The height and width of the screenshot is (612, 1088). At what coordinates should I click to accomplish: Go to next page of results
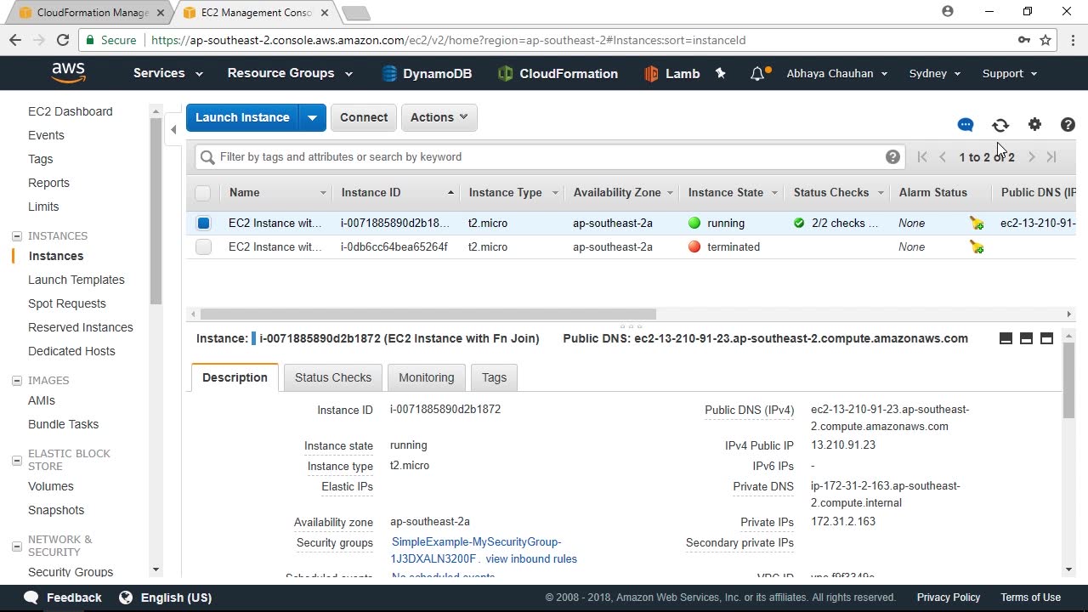click(x=1031, y=157)
